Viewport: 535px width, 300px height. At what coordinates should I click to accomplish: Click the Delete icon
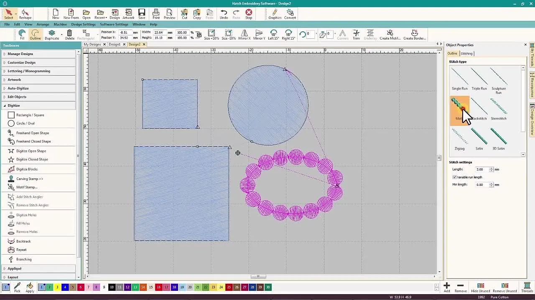[70, 35]
